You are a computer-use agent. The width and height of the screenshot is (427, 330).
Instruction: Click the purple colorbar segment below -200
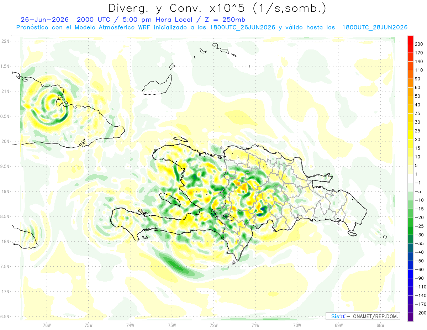[411, 317]
